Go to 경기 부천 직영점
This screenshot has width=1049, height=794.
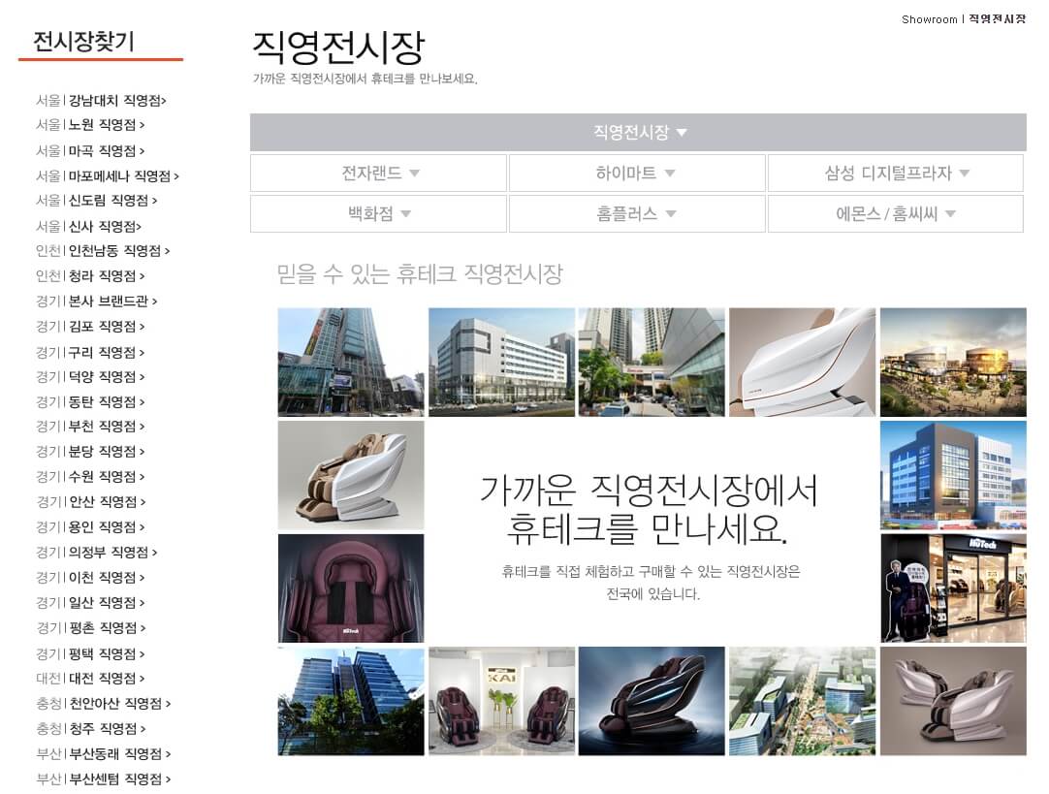90,427
